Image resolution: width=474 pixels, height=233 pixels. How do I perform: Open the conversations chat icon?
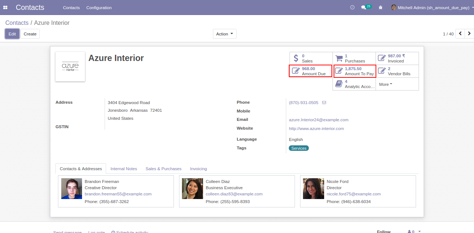pos(364,7)
